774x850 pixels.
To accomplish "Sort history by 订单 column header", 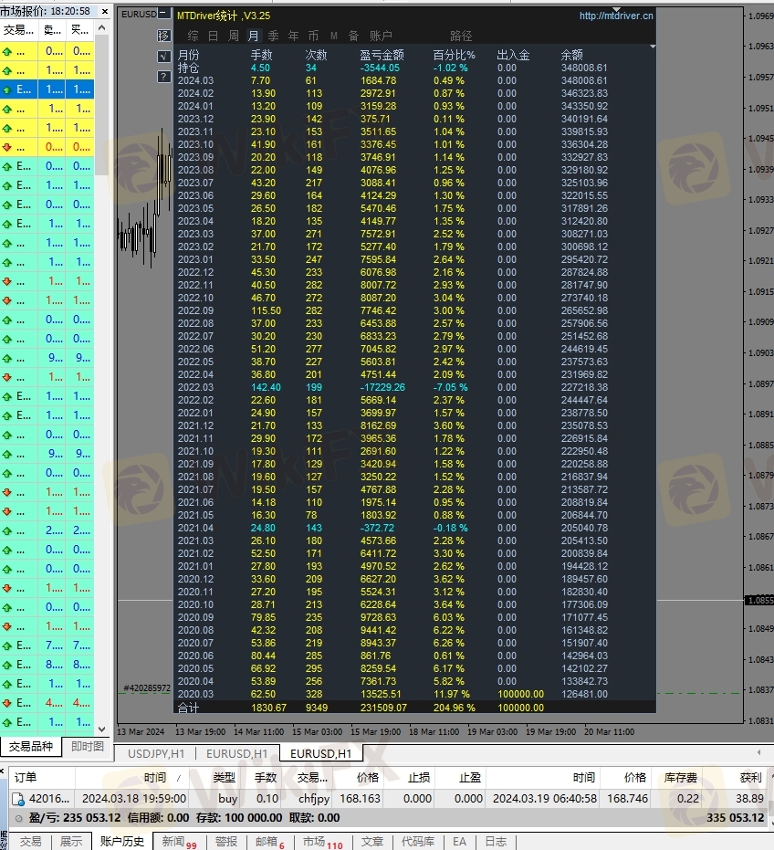I will pos(26,778).
